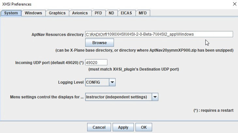This screenshot has width=238, height=133.
Task: Click the 'AptNav Resources directory' label
Action: pyautogui.click(x=57, y=35)
